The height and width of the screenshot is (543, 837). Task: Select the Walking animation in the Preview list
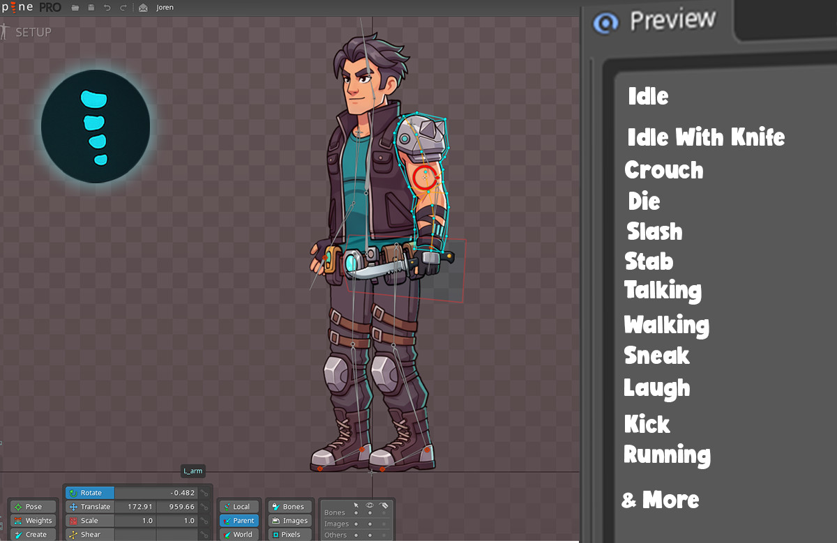pyautogui.click(x=666, y=325)
